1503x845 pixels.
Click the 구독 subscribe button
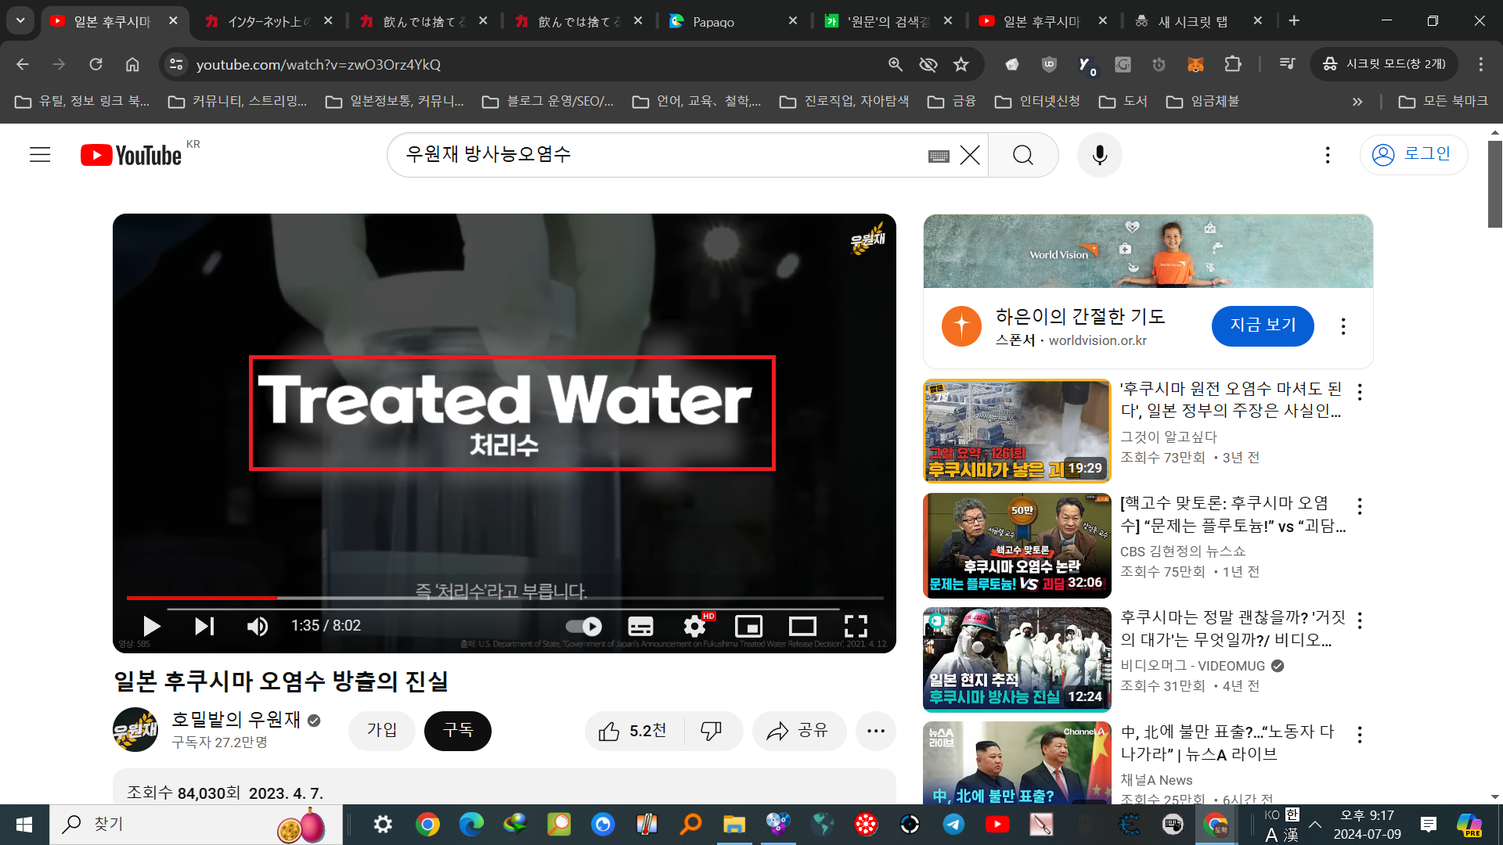tap(458, 731)
